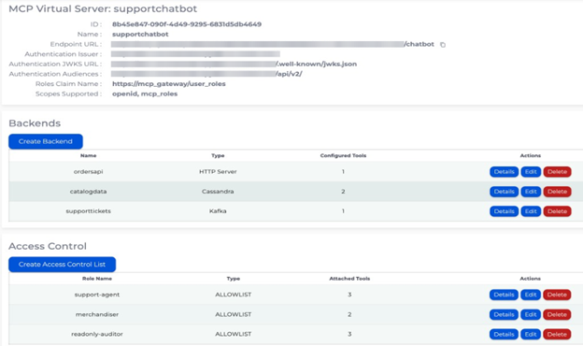Edit the readonly-auditor role

pos(531,334)
